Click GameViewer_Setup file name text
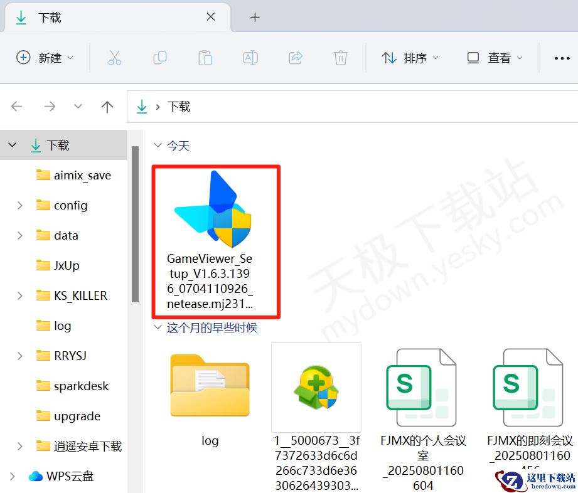The height and width of the screenshot is (493, 578). coord(210,281)
